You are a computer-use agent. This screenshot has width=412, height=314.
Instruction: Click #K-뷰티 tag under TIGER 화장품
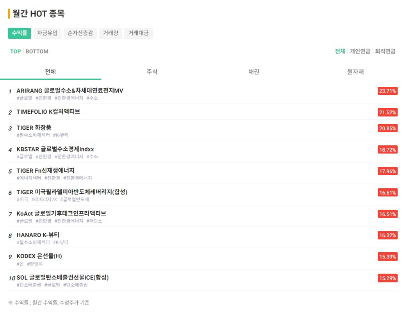pos(61,135)
